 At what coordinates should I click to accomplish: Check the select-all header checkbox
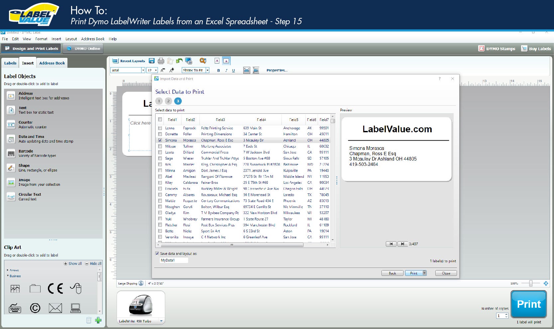tap(160, 119)
